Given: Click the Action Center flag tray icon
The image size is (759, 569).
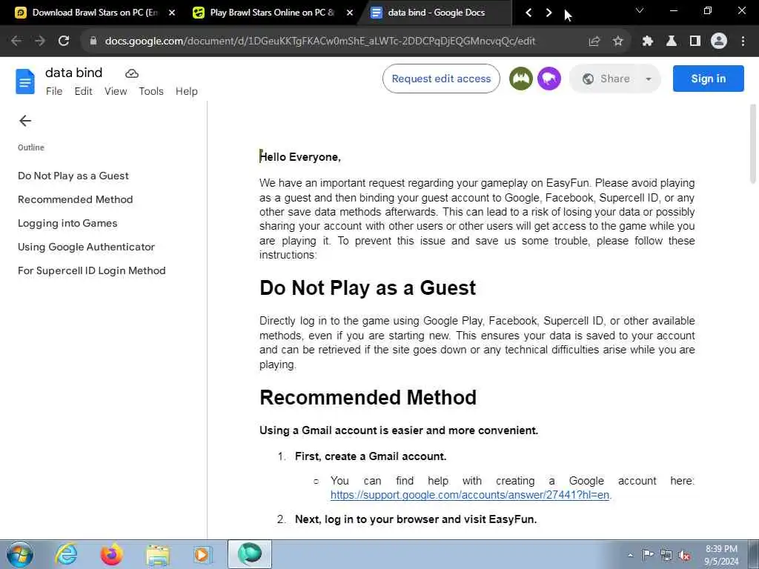Looking at the screenshot, I should tap(648, 554).
